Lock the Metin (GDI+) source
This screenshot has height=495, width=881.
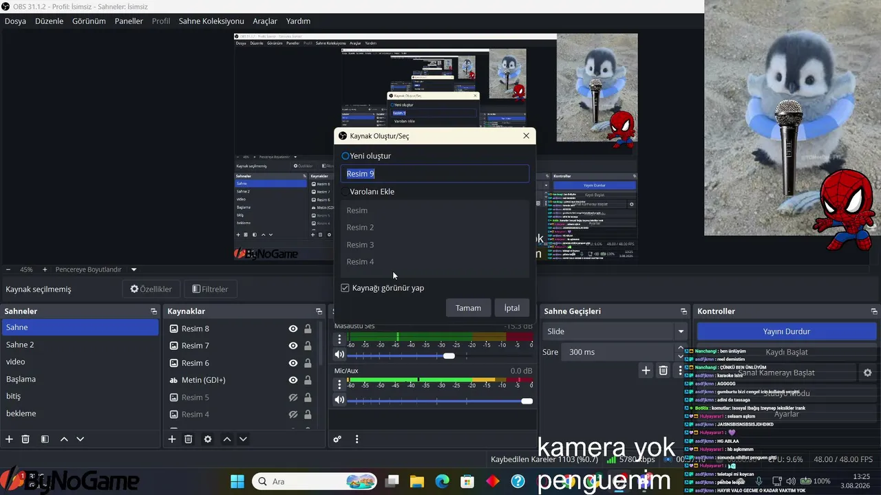308,380
